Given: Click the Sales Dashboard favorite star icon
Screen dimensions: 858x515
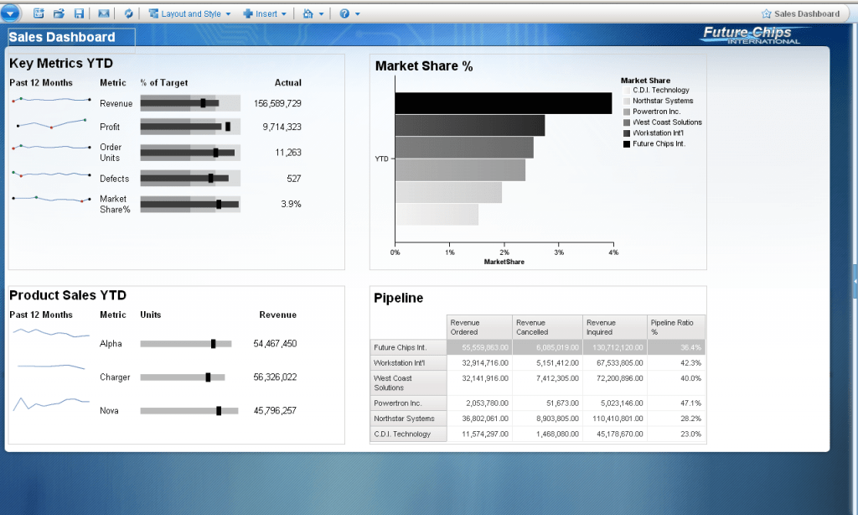Looking at the screenshot, I should click(767, 13).
